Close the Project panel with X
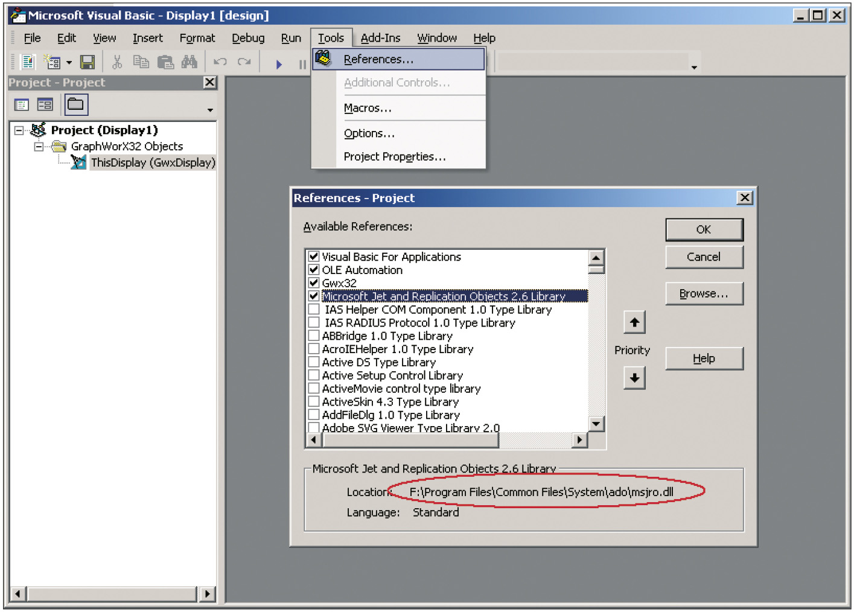Screen dimensions: 854x612 (209, 82)
